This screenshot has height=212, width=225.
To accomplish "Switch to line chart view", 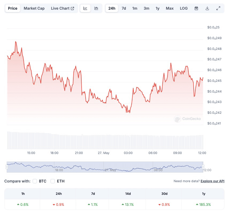I will pyautogui.click(x=85, y=8).
